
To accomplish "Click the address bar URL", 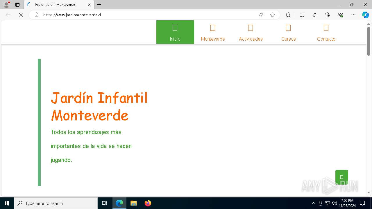I will pyautogui.click(x=72, y=15).
